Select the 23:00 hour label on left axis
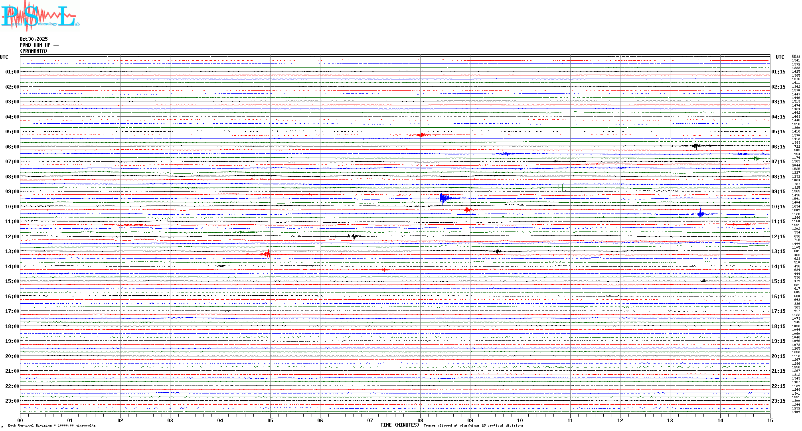 pos(12,401)
